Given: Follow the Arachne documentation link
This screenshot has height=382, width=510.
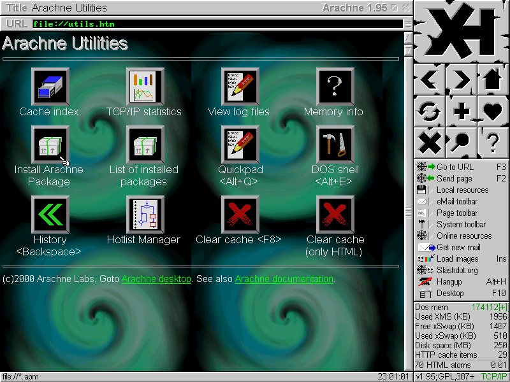Looking at the screenshot, I should tap(284, 279).
